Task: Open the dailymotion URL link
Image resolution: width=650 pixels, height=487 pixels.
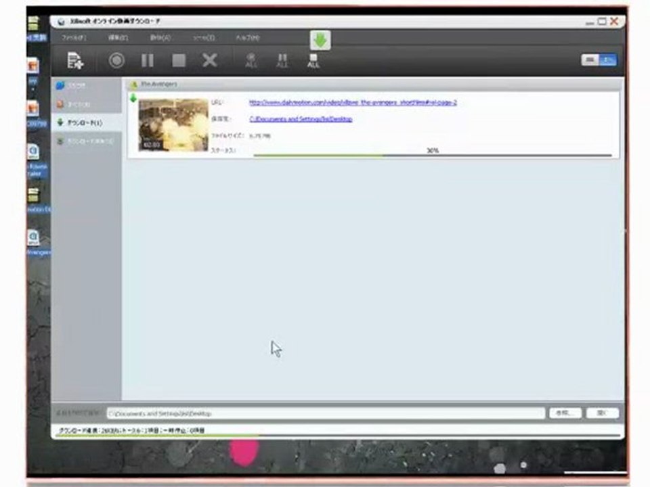Action: point(353,102)
